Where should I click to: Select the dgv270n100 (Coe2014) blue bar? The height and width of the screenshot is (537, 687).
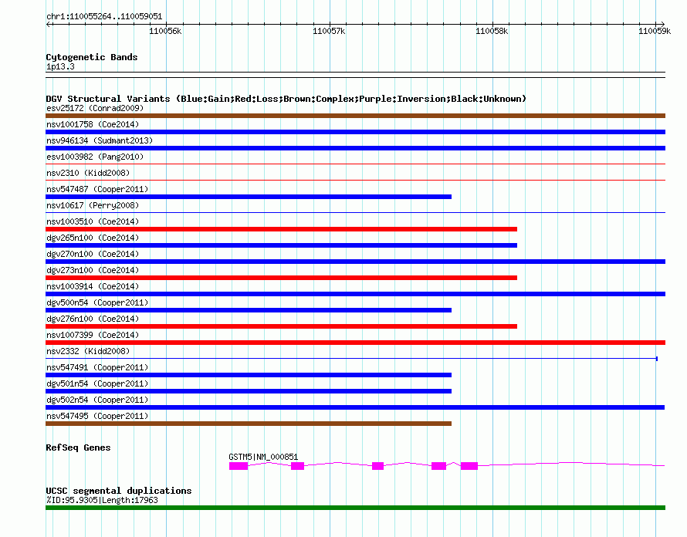point(355,262)
